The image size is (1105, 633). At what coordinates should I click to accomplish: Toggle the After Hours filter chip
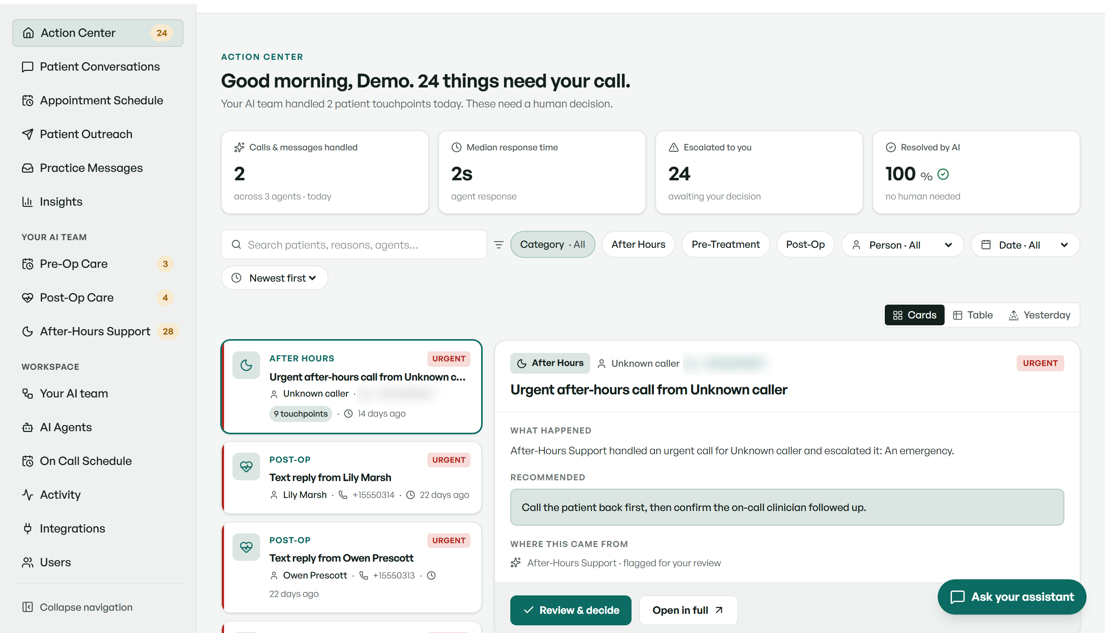coord(638,245)
